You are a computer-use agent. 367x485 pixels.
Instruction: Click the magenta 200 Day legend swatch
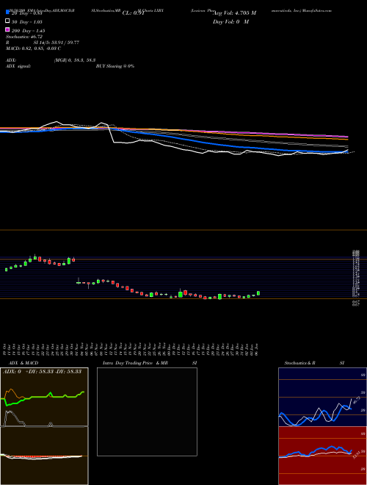7,29
